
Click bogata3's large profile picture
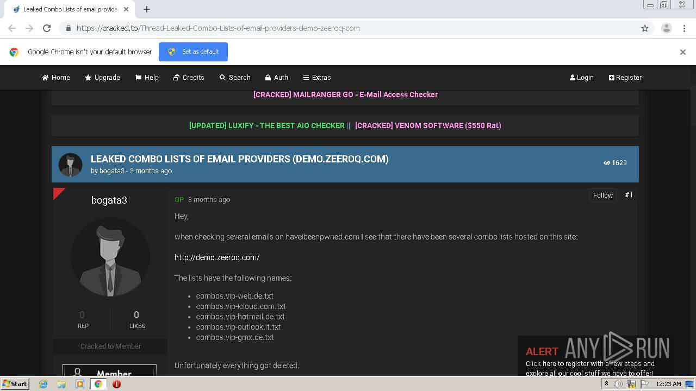point(110,257)
